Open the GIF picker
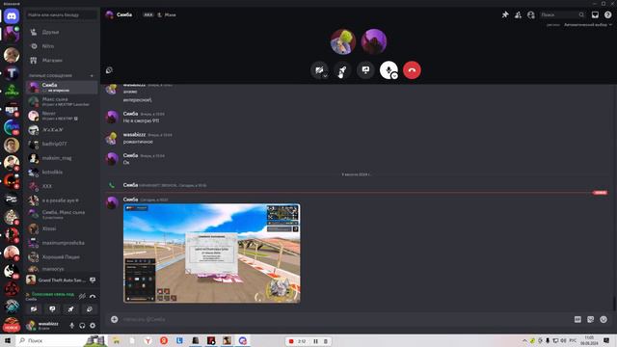The height and width of the screenshot is (347, 617). click(577, 319)
